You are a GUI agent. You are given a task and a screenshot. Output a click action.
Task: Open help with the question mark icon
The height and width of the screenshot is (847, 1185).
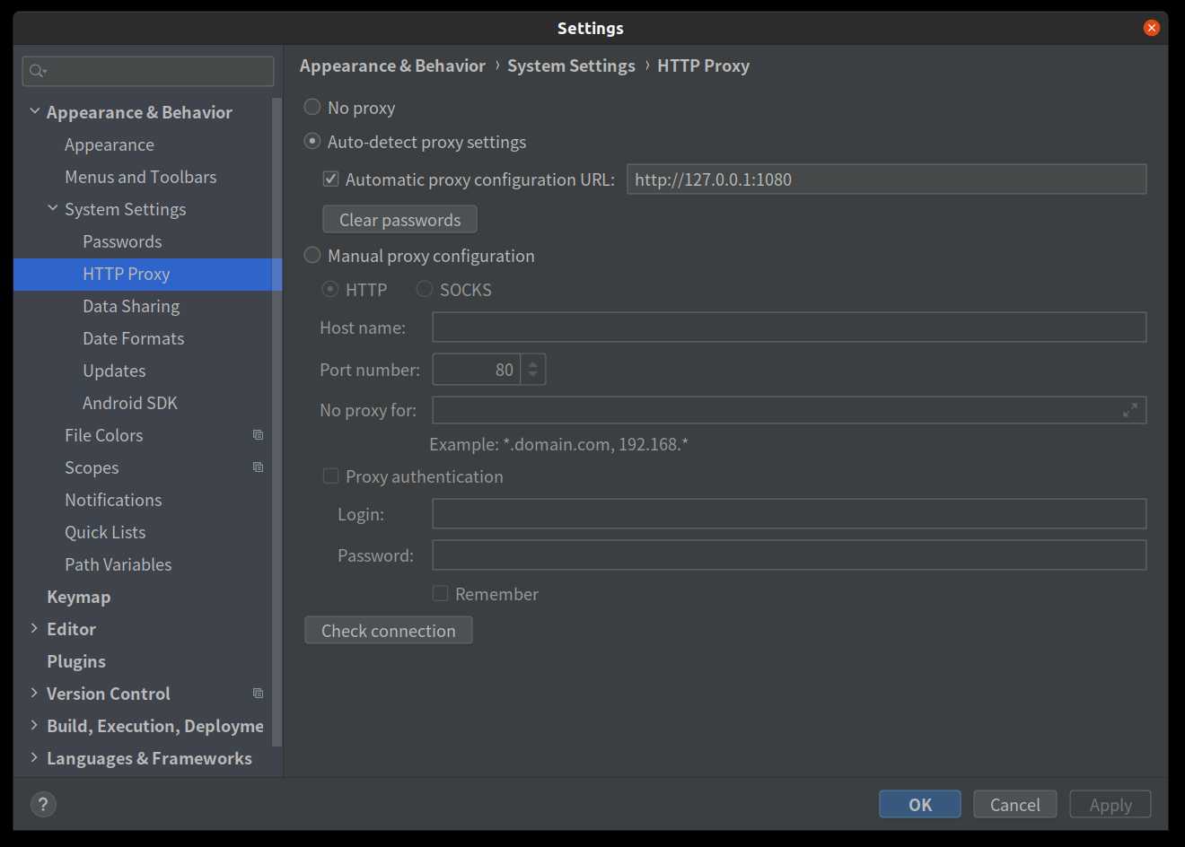(43, 804)
